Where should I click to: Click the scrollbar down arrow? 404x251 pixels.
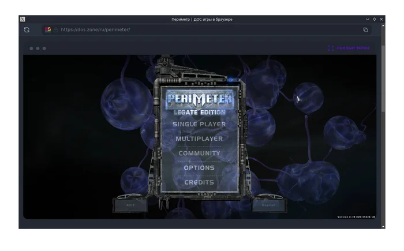(x=383, y=227)
